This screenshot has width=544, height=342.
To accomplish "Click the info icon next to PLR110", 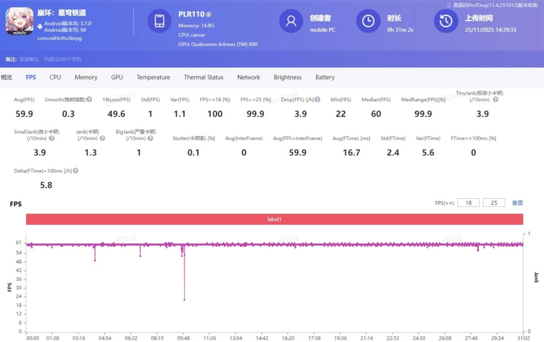I will pos(209,14).
